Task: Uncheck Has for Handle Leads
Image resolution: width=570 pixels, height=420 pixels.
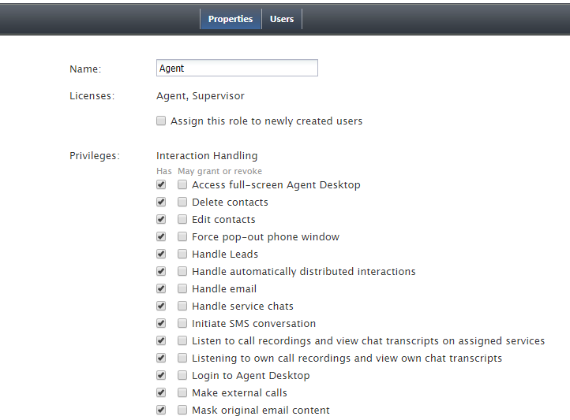Action: (161, 254)
